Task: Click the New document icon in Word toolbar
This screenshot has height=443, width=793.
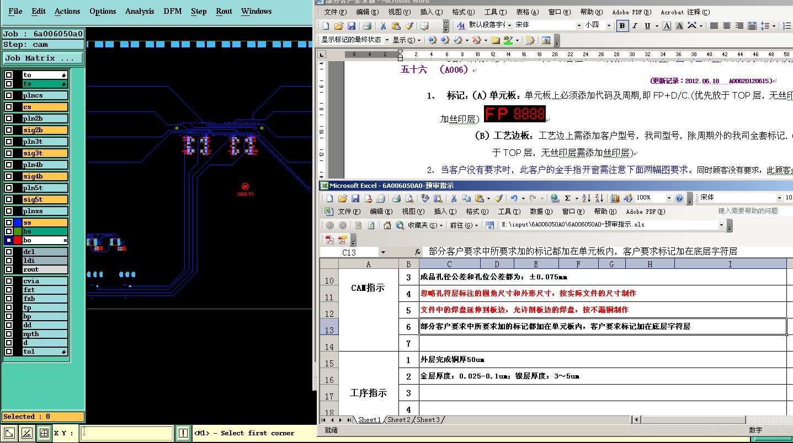Action: (x=326, y=25)
